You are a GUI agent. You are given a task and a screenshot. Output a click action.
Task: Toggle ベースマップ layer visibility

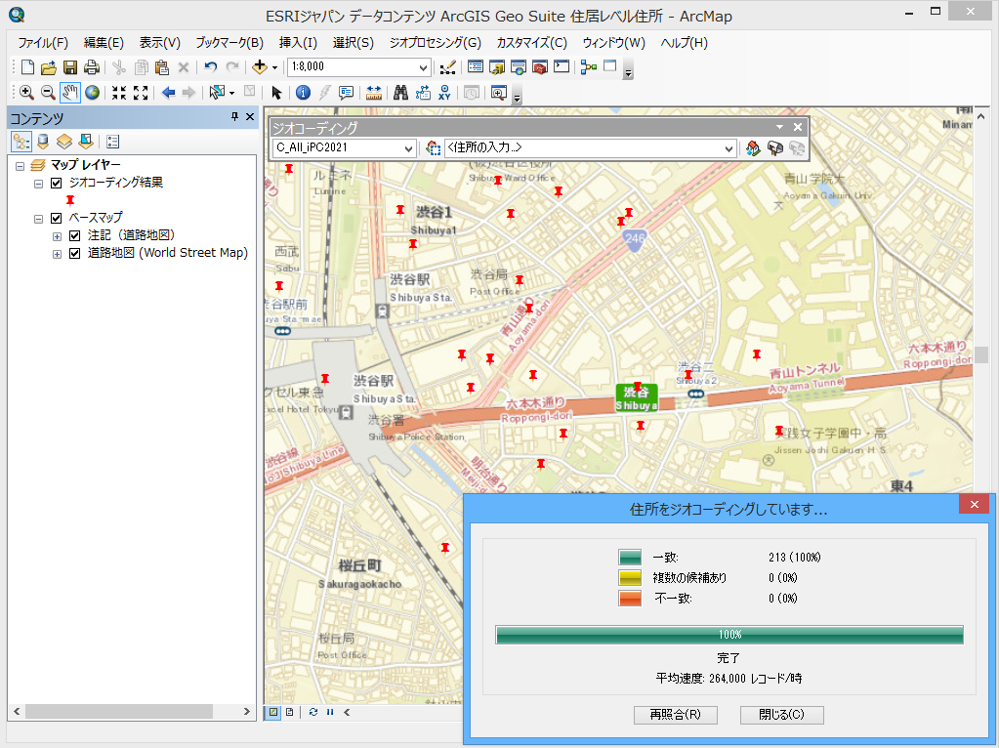[x=56, y=218]
